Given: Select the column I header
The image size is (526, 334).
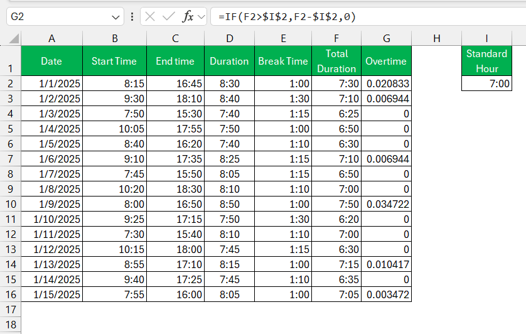Looking at the screenshot, I should [x=486, y=38].
